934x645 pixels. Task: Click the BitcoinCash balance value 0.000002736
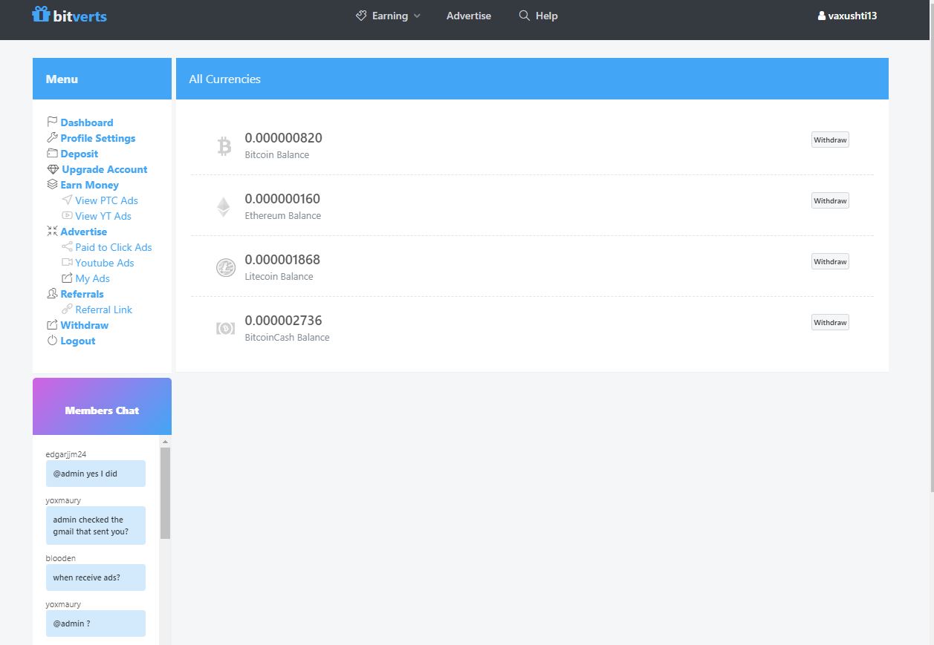(284, 321)
